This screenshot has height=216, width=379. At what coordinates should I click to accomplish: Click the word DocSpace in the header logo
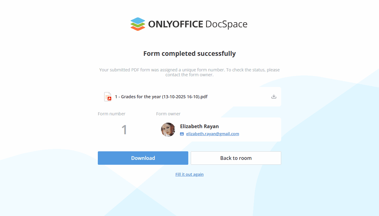coord(226,24)
